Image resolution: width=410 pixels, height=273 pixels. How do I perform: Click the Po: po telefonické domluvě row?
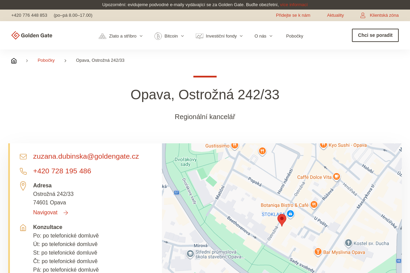coord(66,236)
